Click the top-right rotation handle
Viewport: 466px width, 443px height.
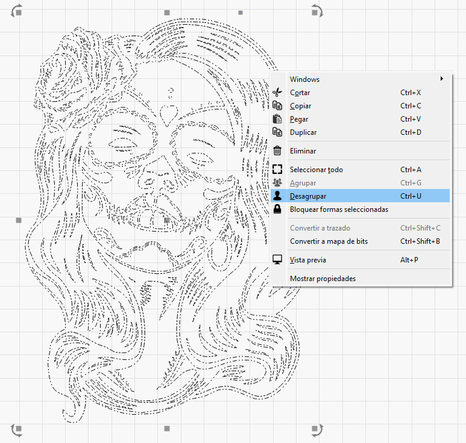[x=316, y=10]
